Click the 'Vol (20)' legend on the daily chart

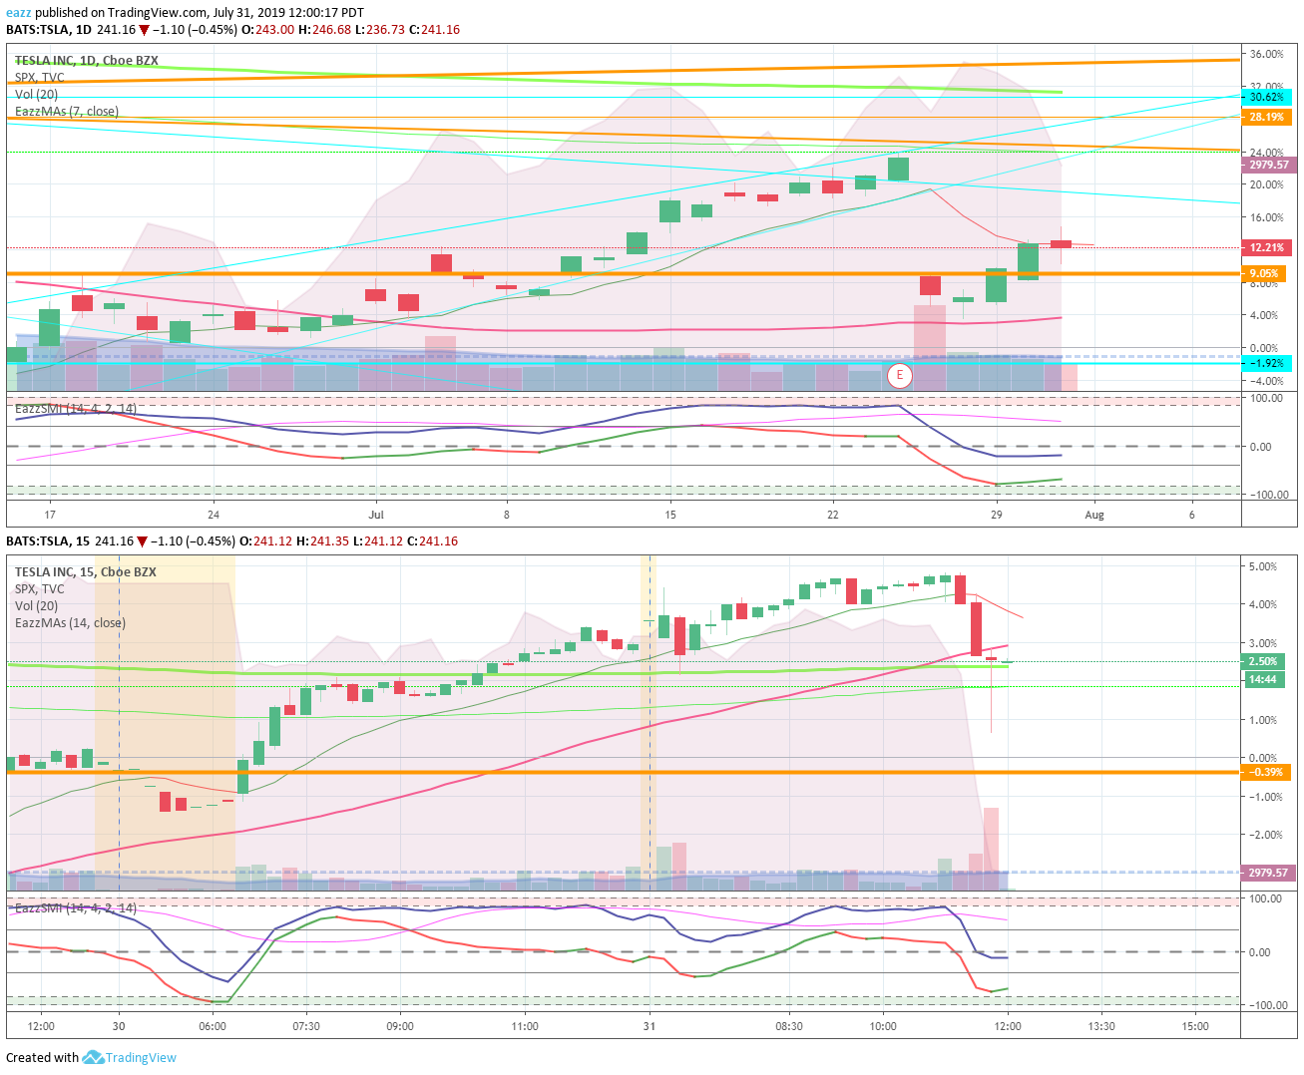(37, 94)
